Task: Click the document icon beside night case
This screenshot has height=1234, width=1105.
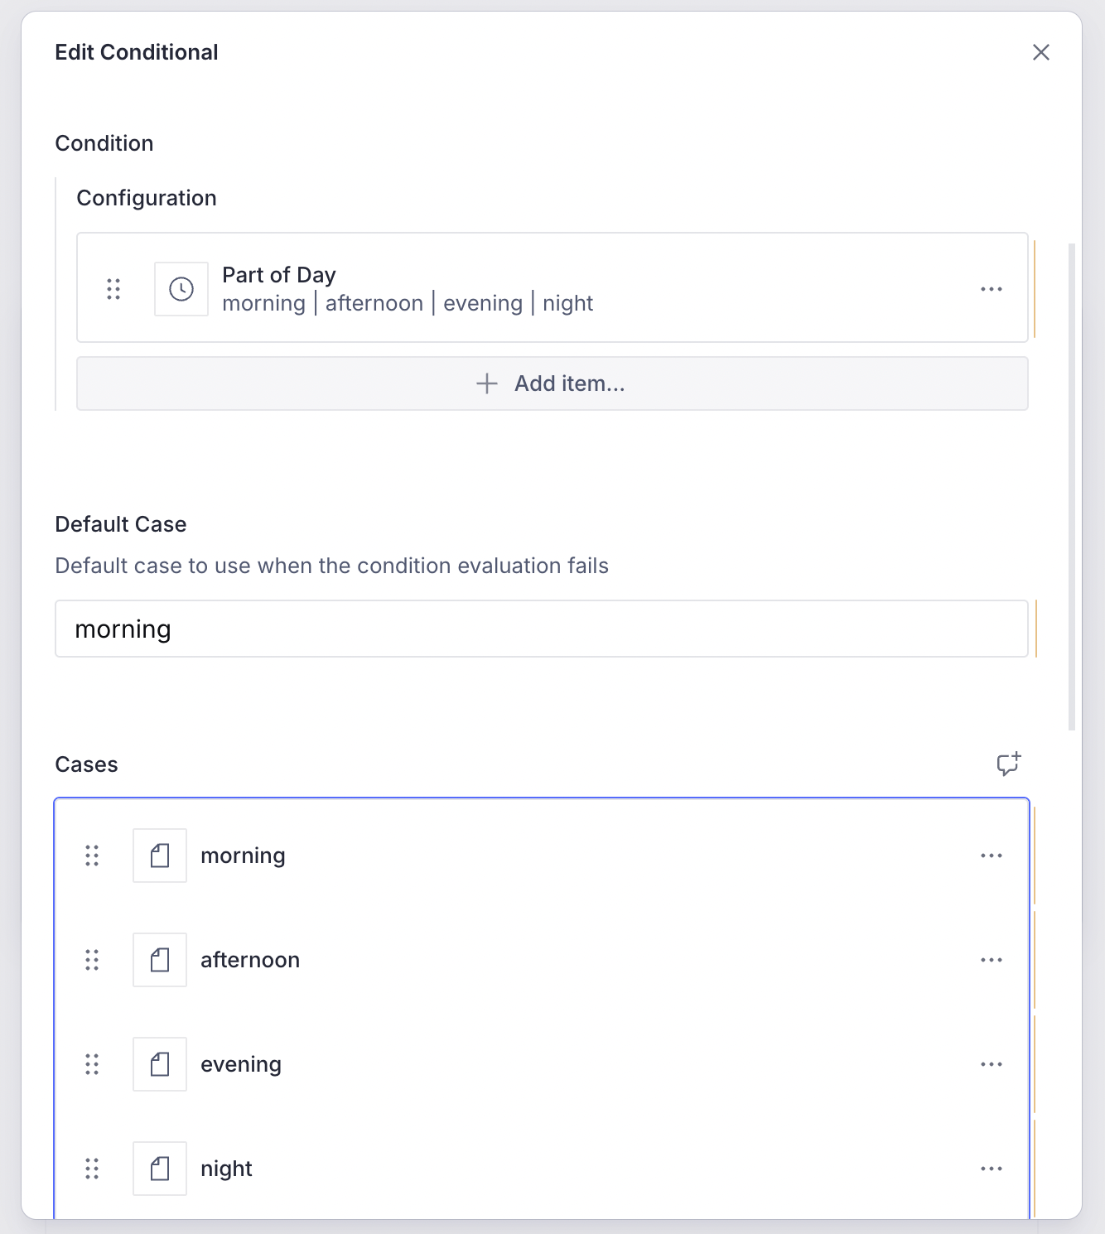Action: pyautogui.click(x=159, y=1169)
